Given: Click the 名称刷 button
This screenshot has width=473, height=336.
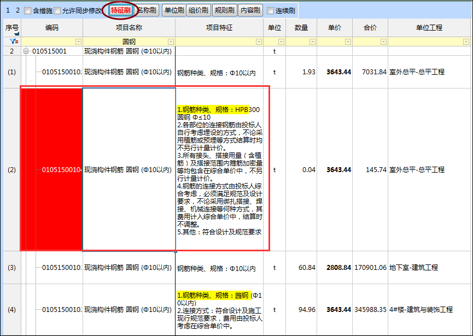Looking at the screenshot, I should tap(147, 10).
